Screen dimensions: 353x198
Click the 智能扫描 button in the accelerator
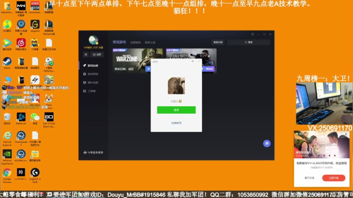218,42
